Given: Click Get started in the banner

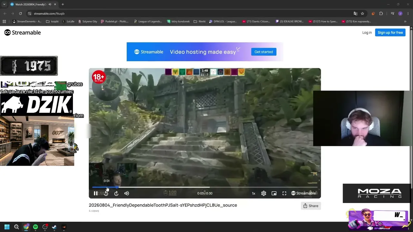Looking at the screenshot, I should 264,52.
